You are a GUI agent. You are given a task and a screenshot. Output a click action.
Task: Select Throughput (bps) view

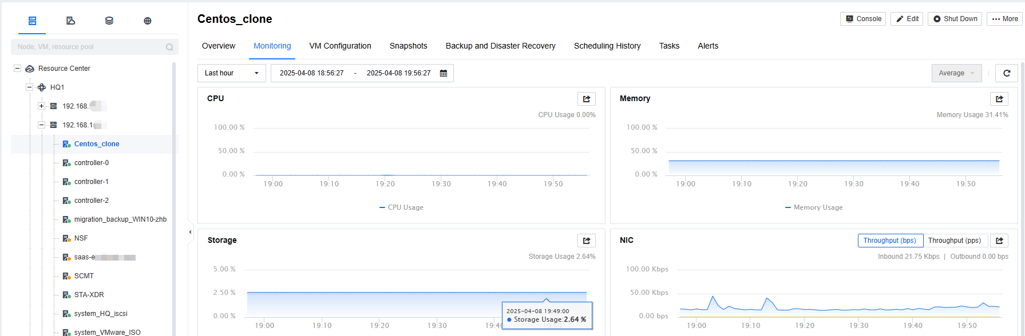[890, 241]
